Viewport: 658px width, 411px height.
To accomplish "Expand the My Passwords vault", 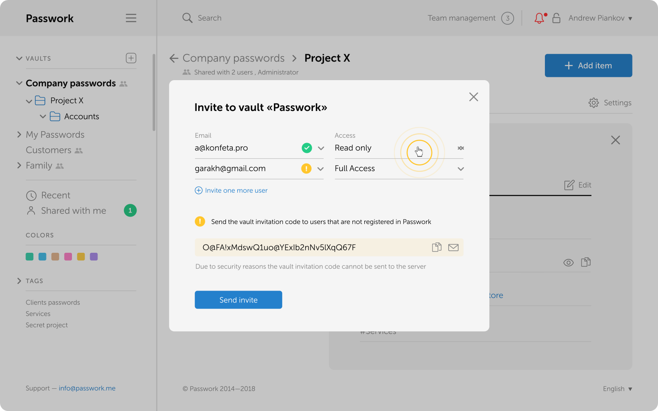I will (19, 134).
